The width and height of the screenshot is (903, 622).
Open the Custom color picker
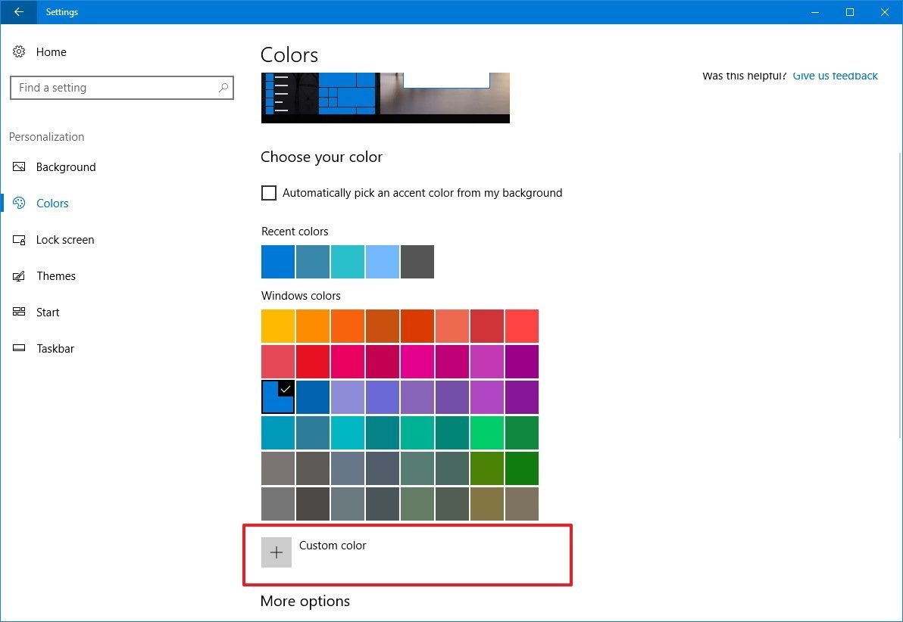click(277, 552)
